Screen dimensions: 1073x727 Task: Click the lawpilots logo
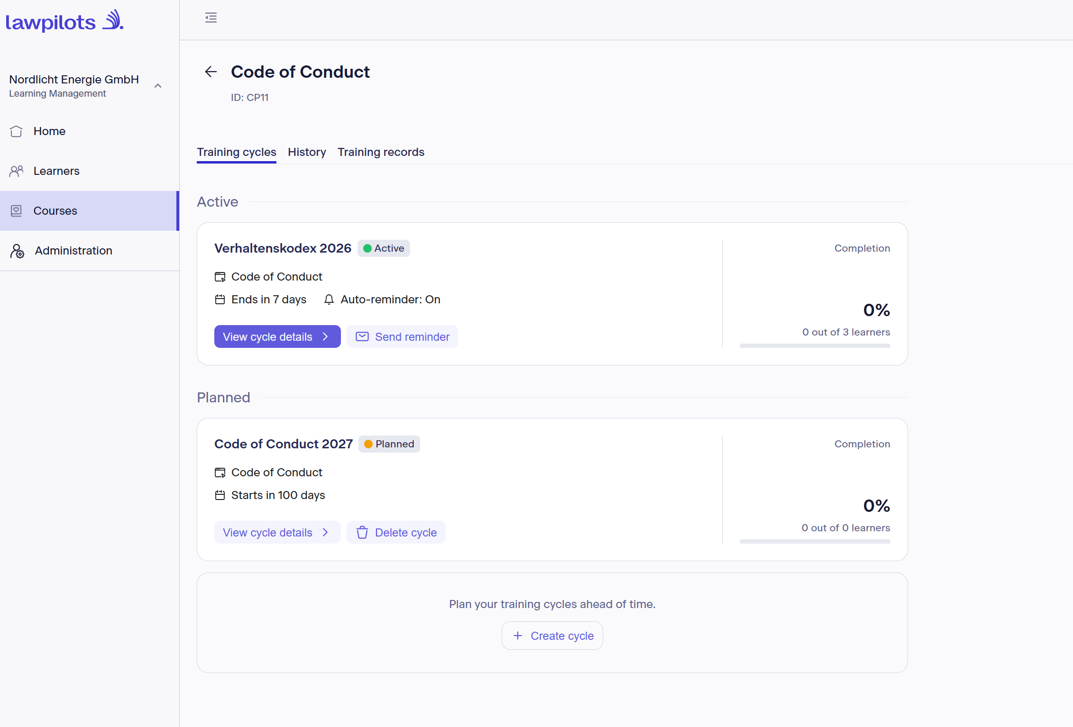point(64,21)
